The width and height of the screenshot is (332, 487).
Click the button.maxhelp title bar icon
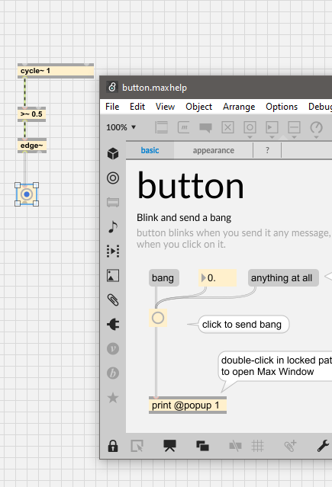[112, 88]
